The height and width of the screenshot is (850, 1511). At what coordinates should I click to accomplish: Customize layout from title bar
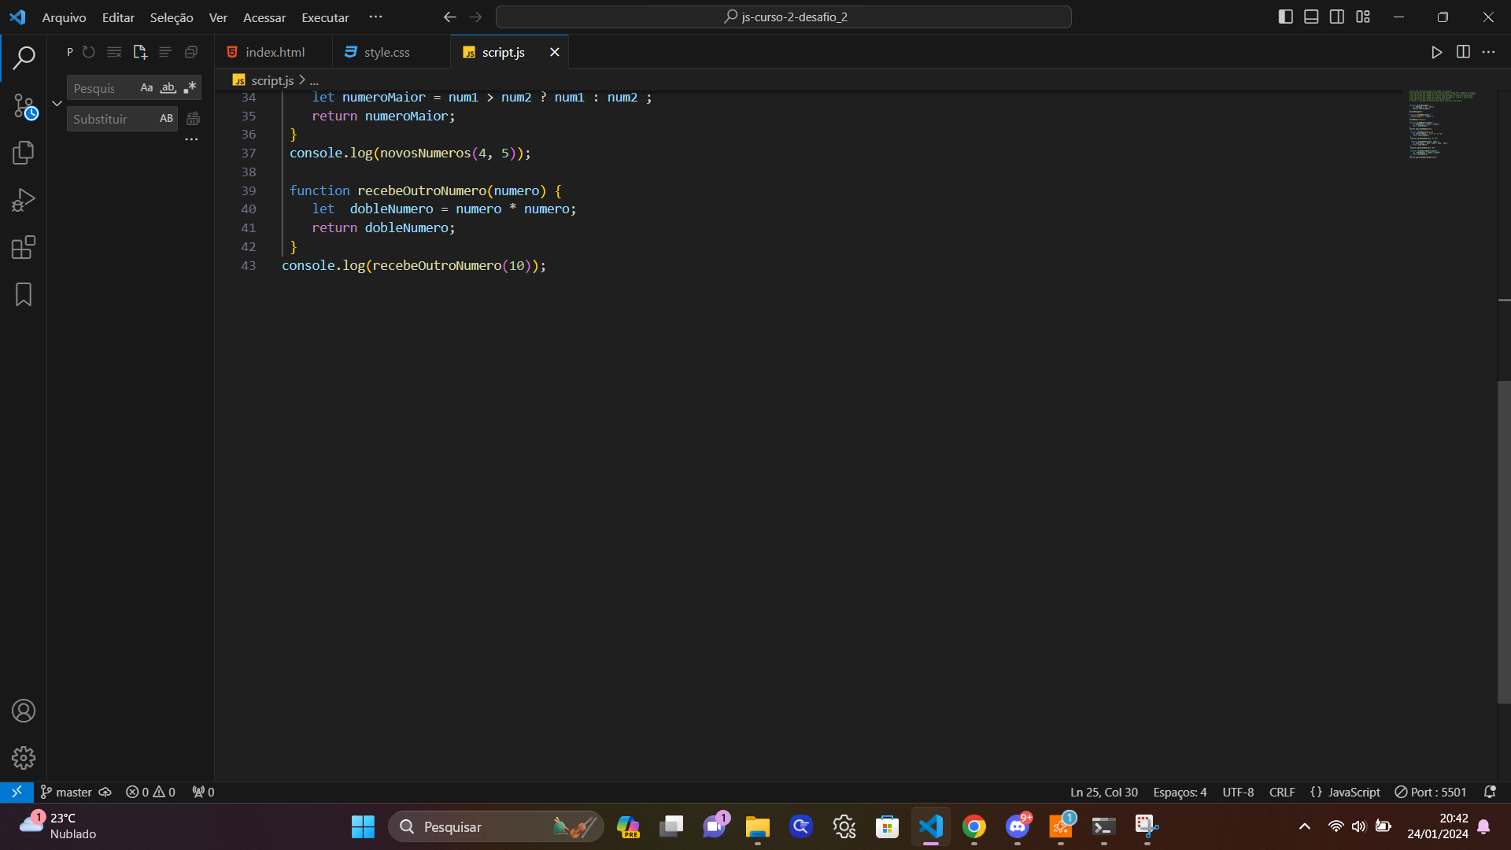1363,17
